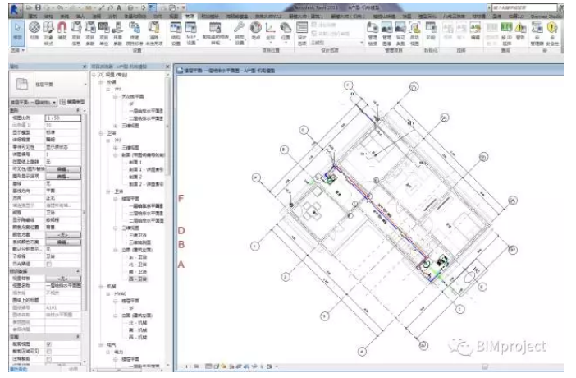Screen dimensions: 576x378
Task: Select 剖面 2 in project browser
Action: pos(135,177)
